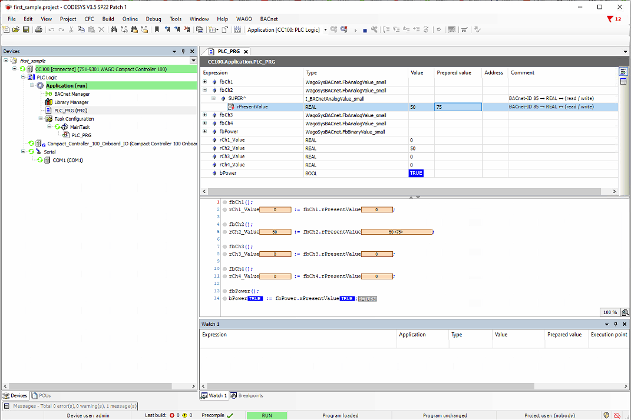Click the Toggle Bookmark icon
The width and height of the screenshot is (631, 420).
pos(157,30)
